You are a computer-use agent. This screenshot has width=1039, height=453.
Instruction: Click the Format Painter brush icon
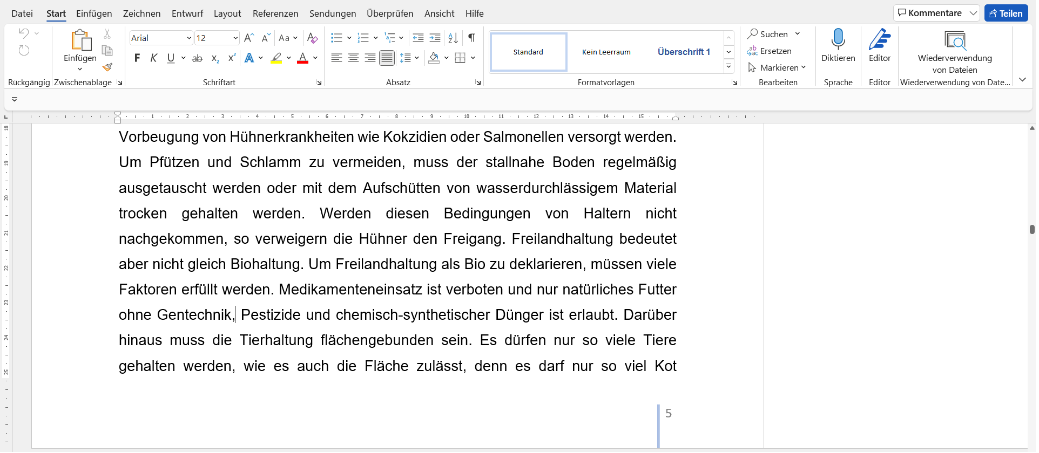(107, 67)
